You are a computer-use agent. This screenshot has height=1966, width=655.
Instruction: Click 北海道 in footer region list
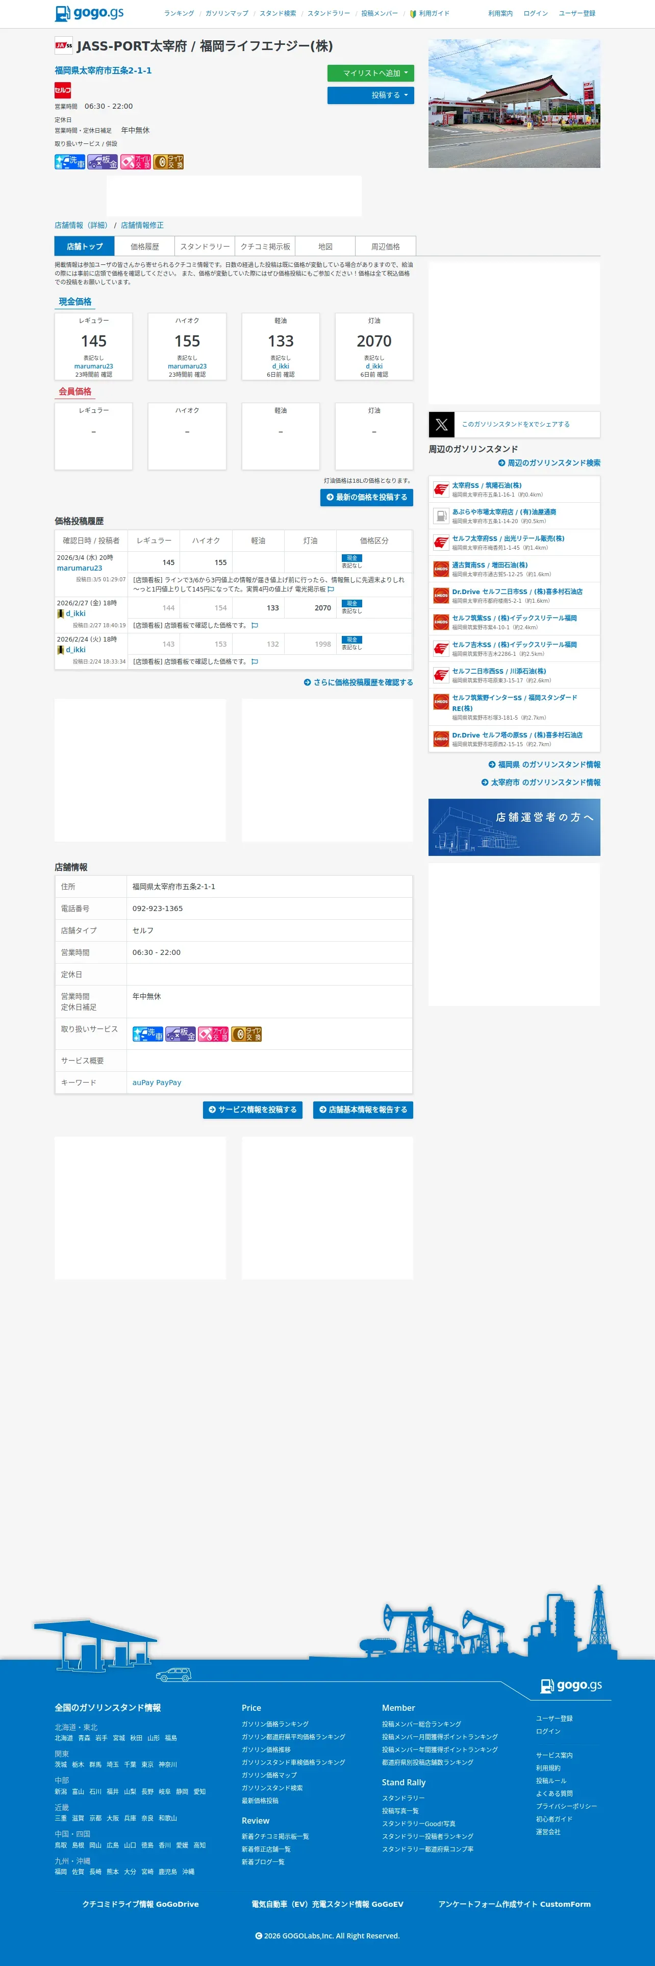pos(64,1738)
